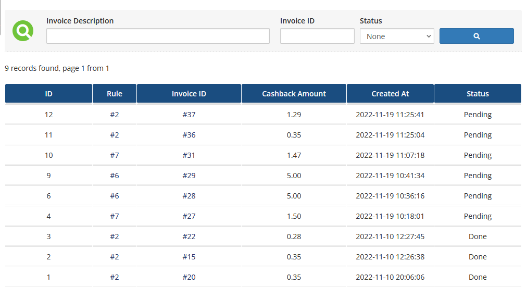
Task: Click the Status column header
Action: click(478, 94)
